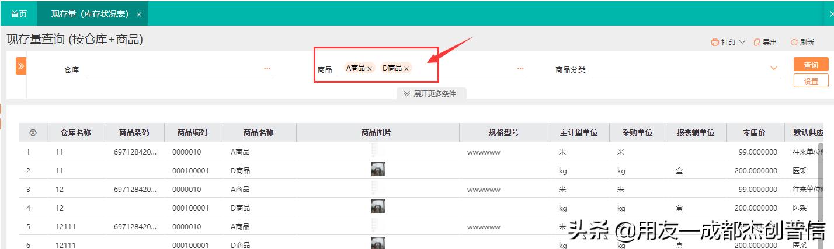Click 盒 unit in row 2
This screenshot has height=249, width=834.
(680, 171)
